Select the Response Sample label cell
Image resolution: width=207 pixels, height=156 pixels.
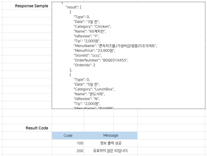[x=32, y=6]
